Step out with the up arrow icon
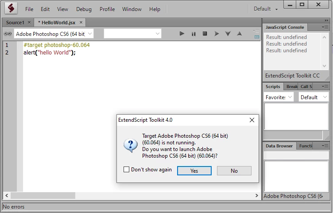Image resolution: width=333 pixels, height=213 pixels. 239,34
